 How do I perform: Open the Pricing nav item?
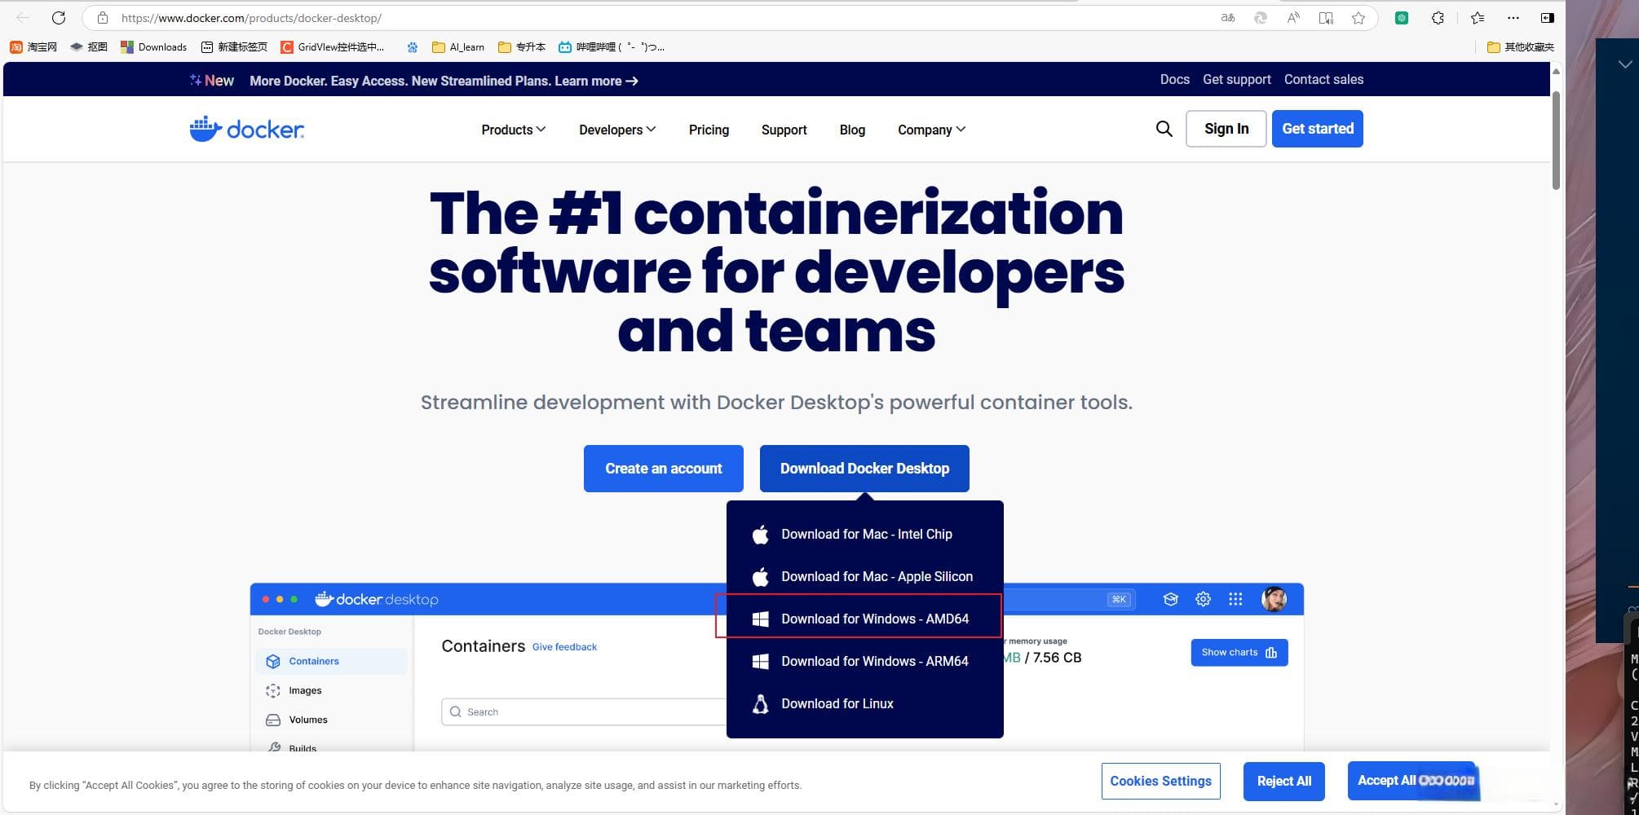point(709,130)
